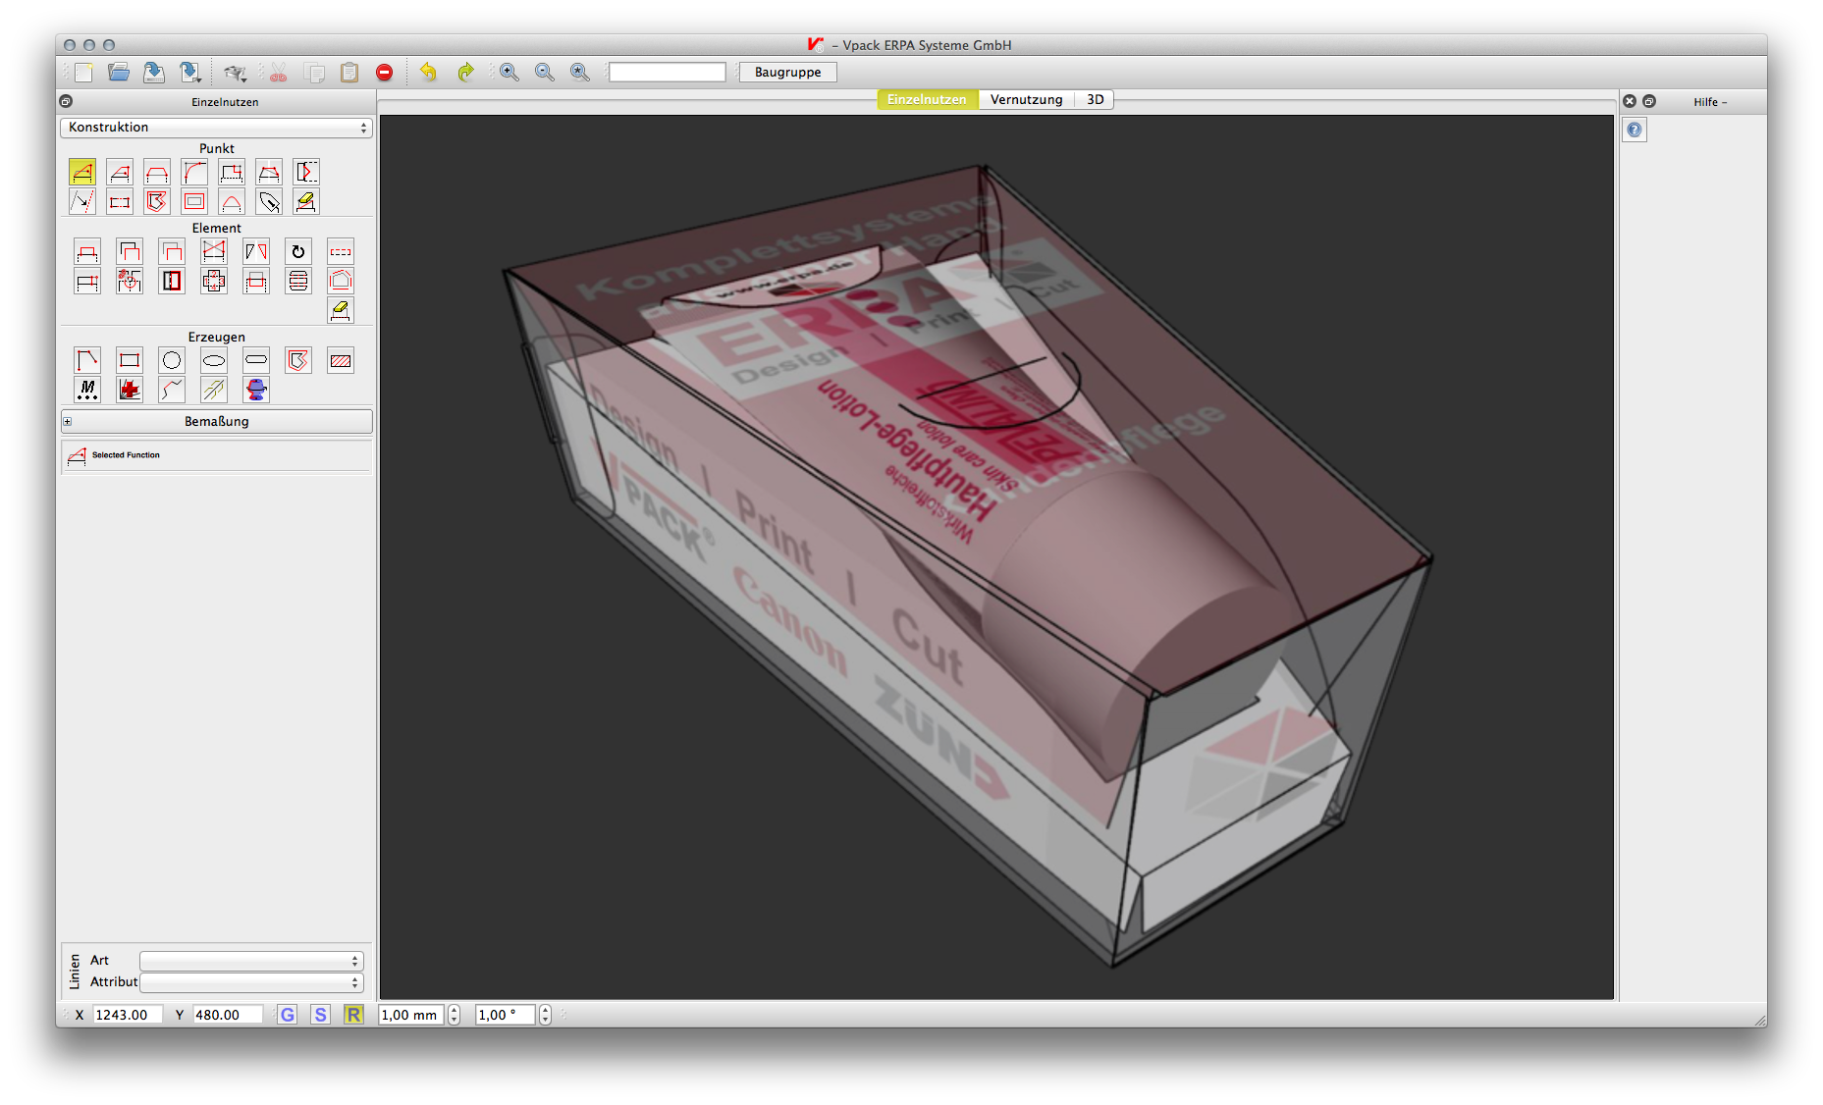Select the dashed red rectangle Element tool
Image resolution: width=1823 pixels, height=1105 pixels.
click(x=341, y=251)
